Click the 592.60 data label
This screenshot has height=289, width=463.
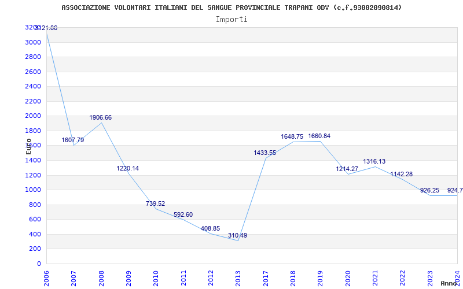[x=183, y=214]
